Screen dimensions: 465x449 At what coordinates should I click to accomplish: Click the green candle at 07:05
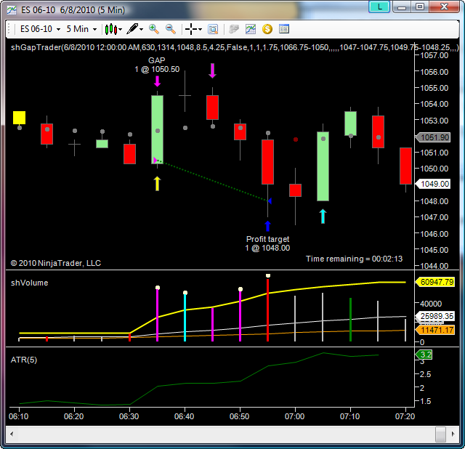click(323, 166)
